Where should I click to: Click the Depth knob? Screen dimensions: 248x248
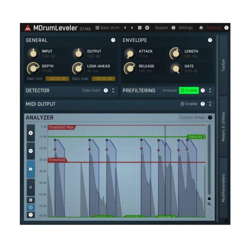33,68
